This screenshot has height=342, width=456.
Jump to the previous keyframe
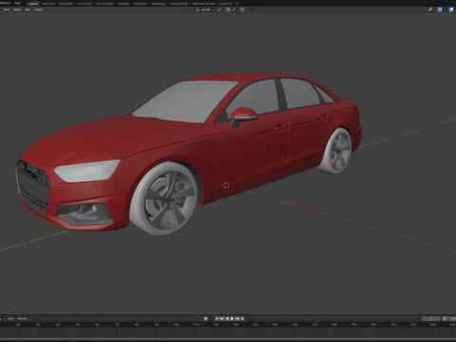[222, 318]
